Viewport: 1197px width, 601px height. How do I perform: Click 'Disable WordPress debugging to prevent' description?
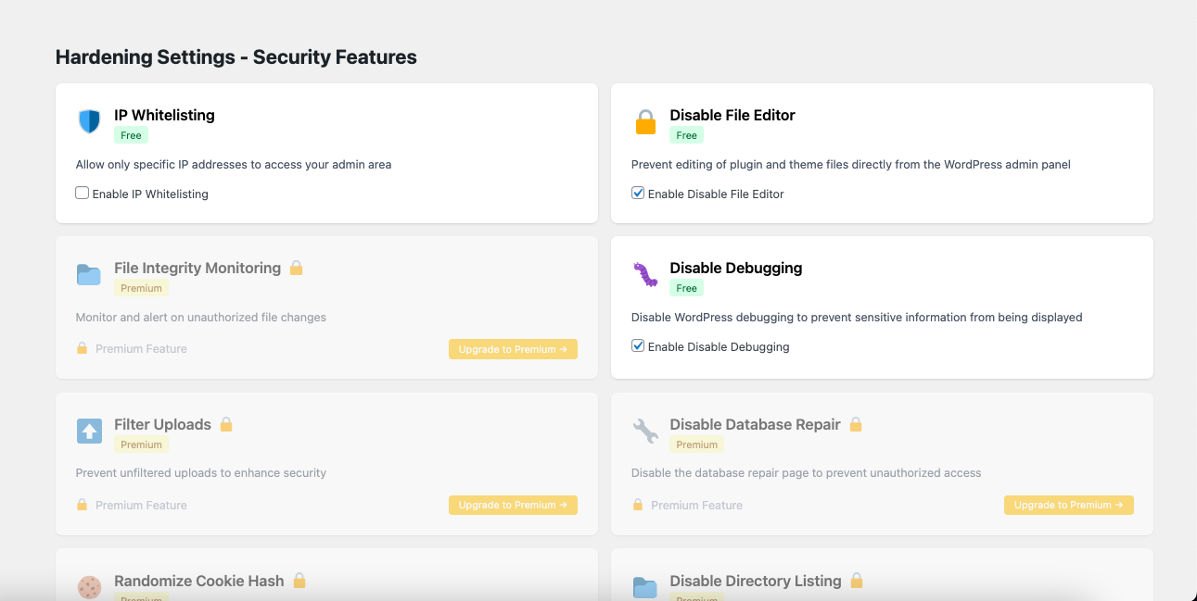click(857, 317)
